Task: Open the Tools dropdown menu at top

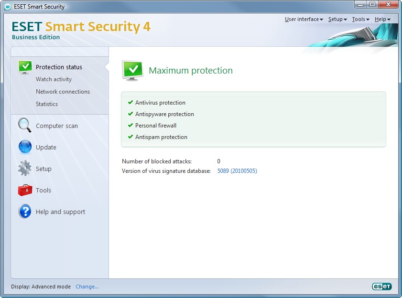Action: point(361,19)
